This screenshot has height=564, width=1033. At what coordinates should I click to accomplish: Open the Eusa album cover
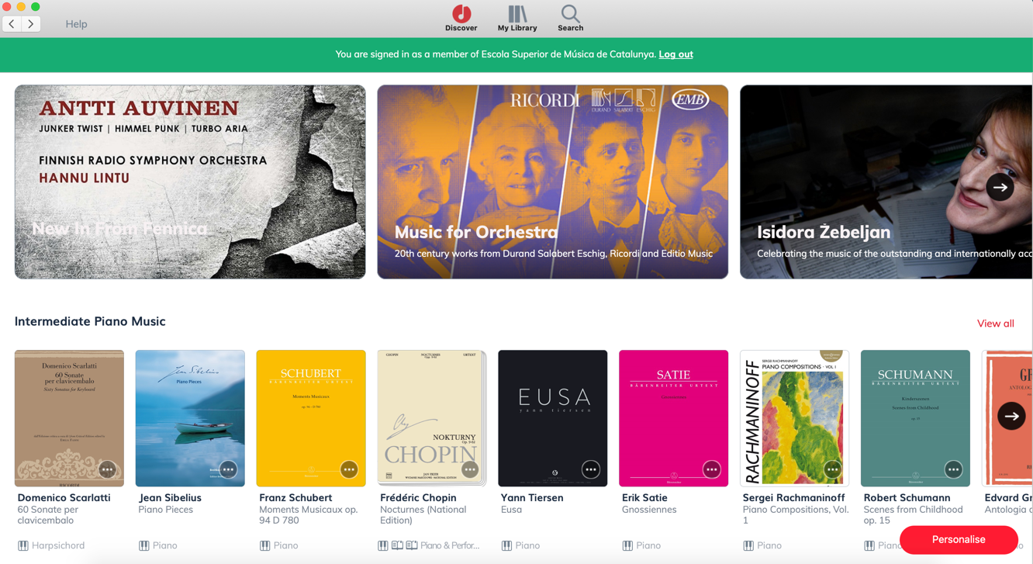553,418
